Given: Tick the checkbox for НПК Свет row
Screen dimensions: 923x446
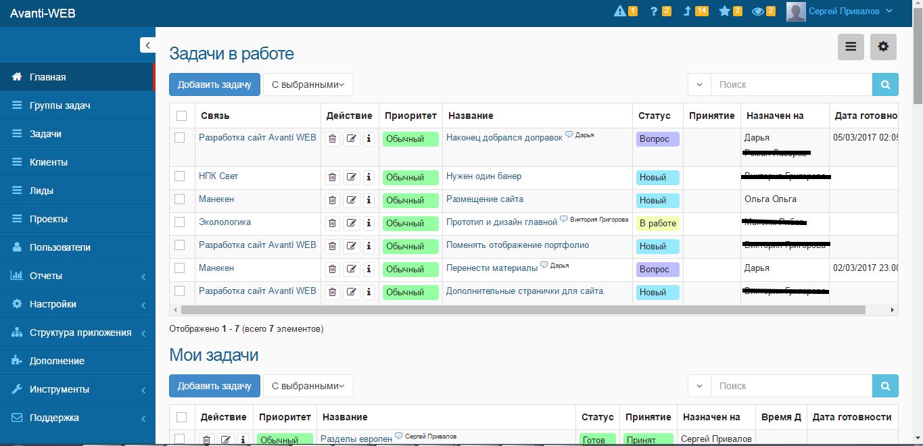Looking at the screenshot, I should (180, 176).
